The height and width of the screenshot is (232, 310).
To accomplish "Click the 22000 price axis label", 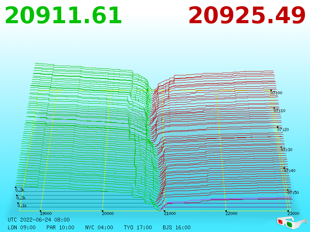I will click(231, 213).
